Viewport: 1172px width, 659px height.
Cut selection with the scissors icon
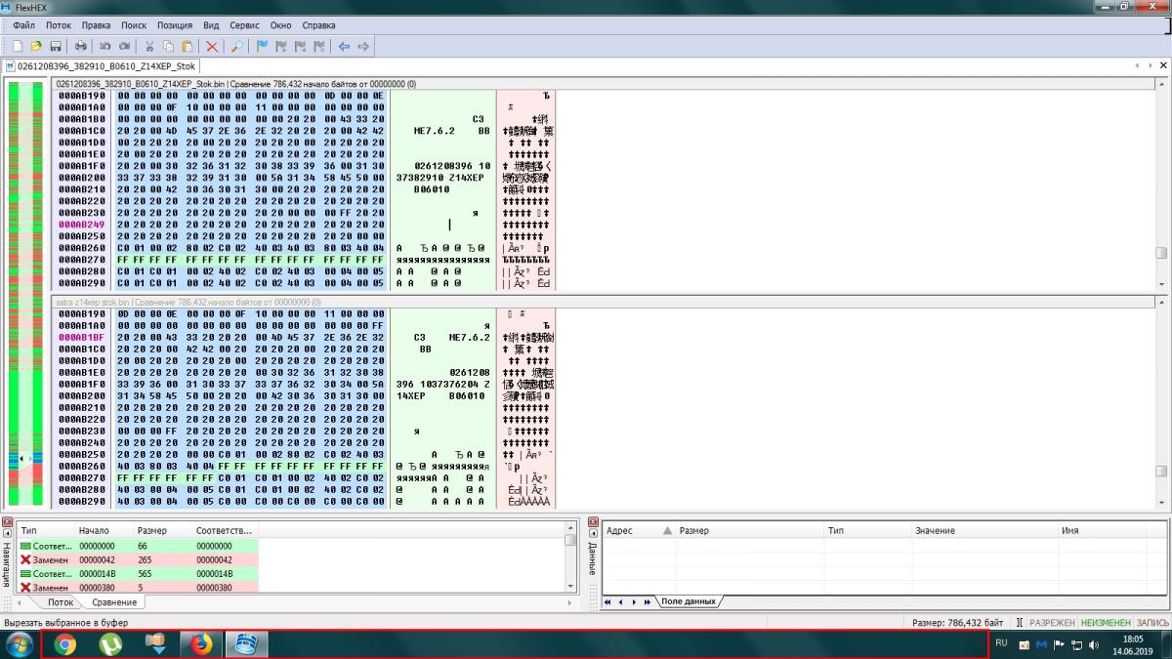click(x=149, y=46)
